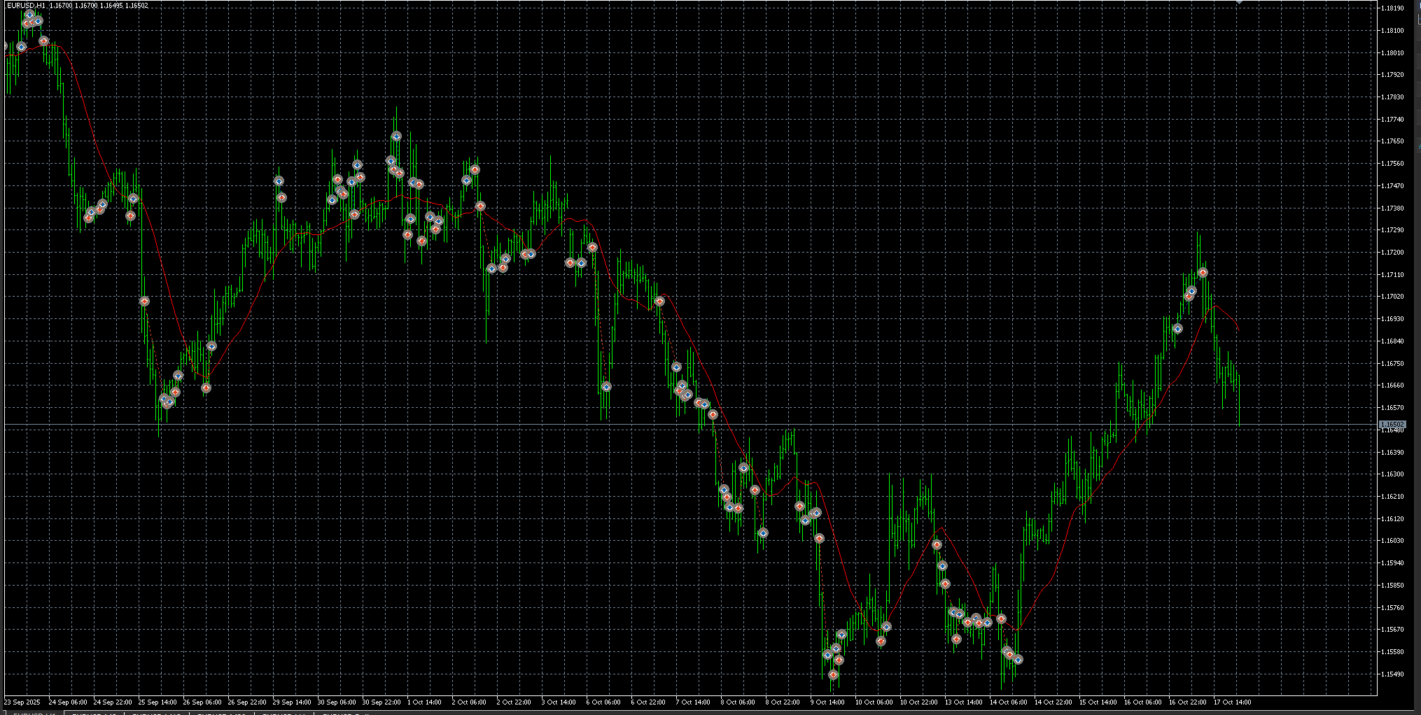Click price axis label 1.17110
Image resolution: width=1421 pixels, height=715 pixels.
[1392, 275]
